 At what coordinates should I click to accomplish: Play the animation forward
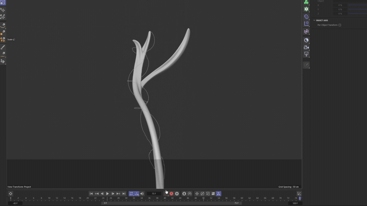107,194
